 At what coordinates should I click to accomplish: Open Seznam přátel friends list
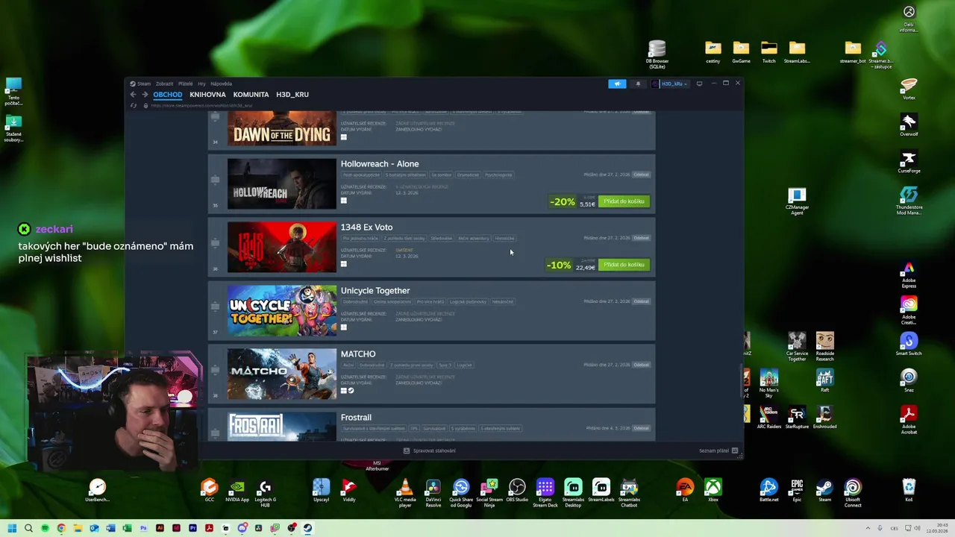point(718,450)
